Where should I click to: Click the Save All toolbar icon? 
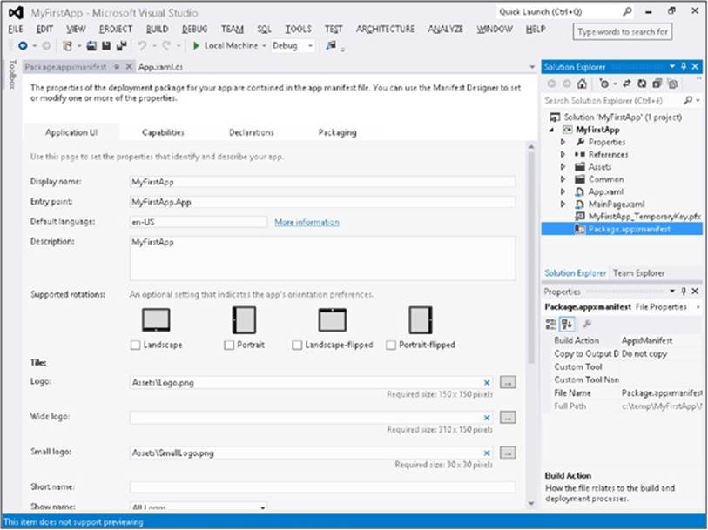pyautogui.click(x=121, y=45)
